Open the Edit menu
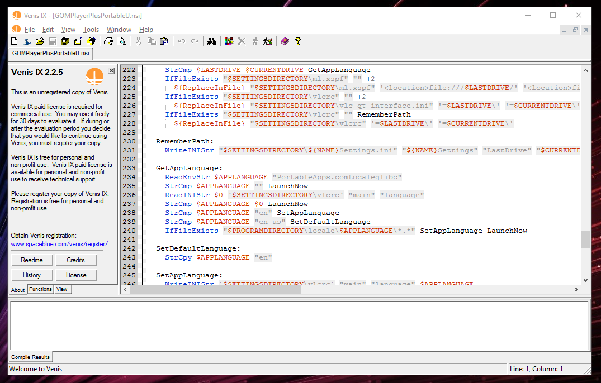This screenshot has width=601, height=383. [48, 30]
